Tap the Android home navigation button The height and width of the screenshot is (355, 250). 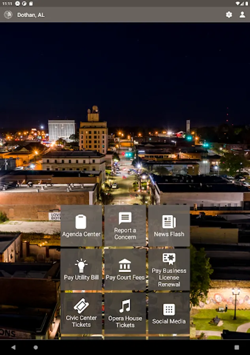(x=36, y=347)
